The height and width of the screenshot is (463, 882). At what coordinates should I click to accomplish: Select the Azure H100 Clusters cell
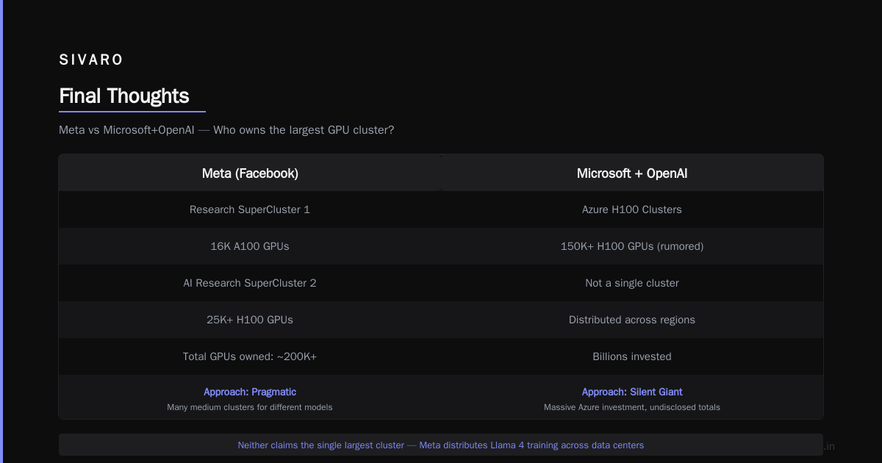pyautogui.click(x=632, y=209)
